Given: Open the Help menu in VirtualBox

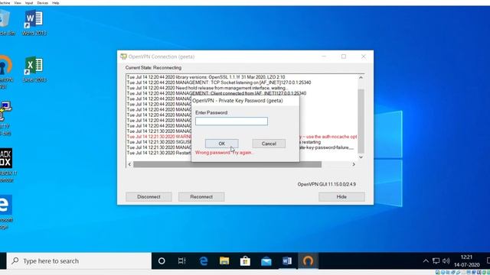Looking at the screenshot, I should point(56,3).
